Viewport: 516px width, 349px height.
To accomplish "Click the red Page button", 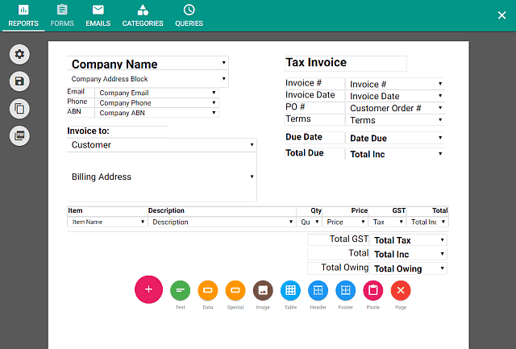I will 401,290.
